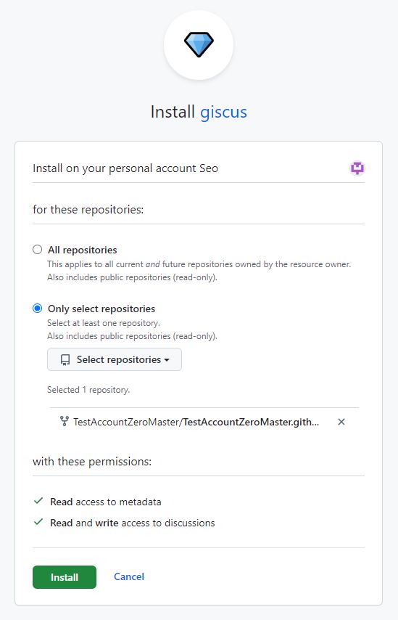Screen dimensions: 398x620
Task: Click the All repositories label
Action: (83, 250)
